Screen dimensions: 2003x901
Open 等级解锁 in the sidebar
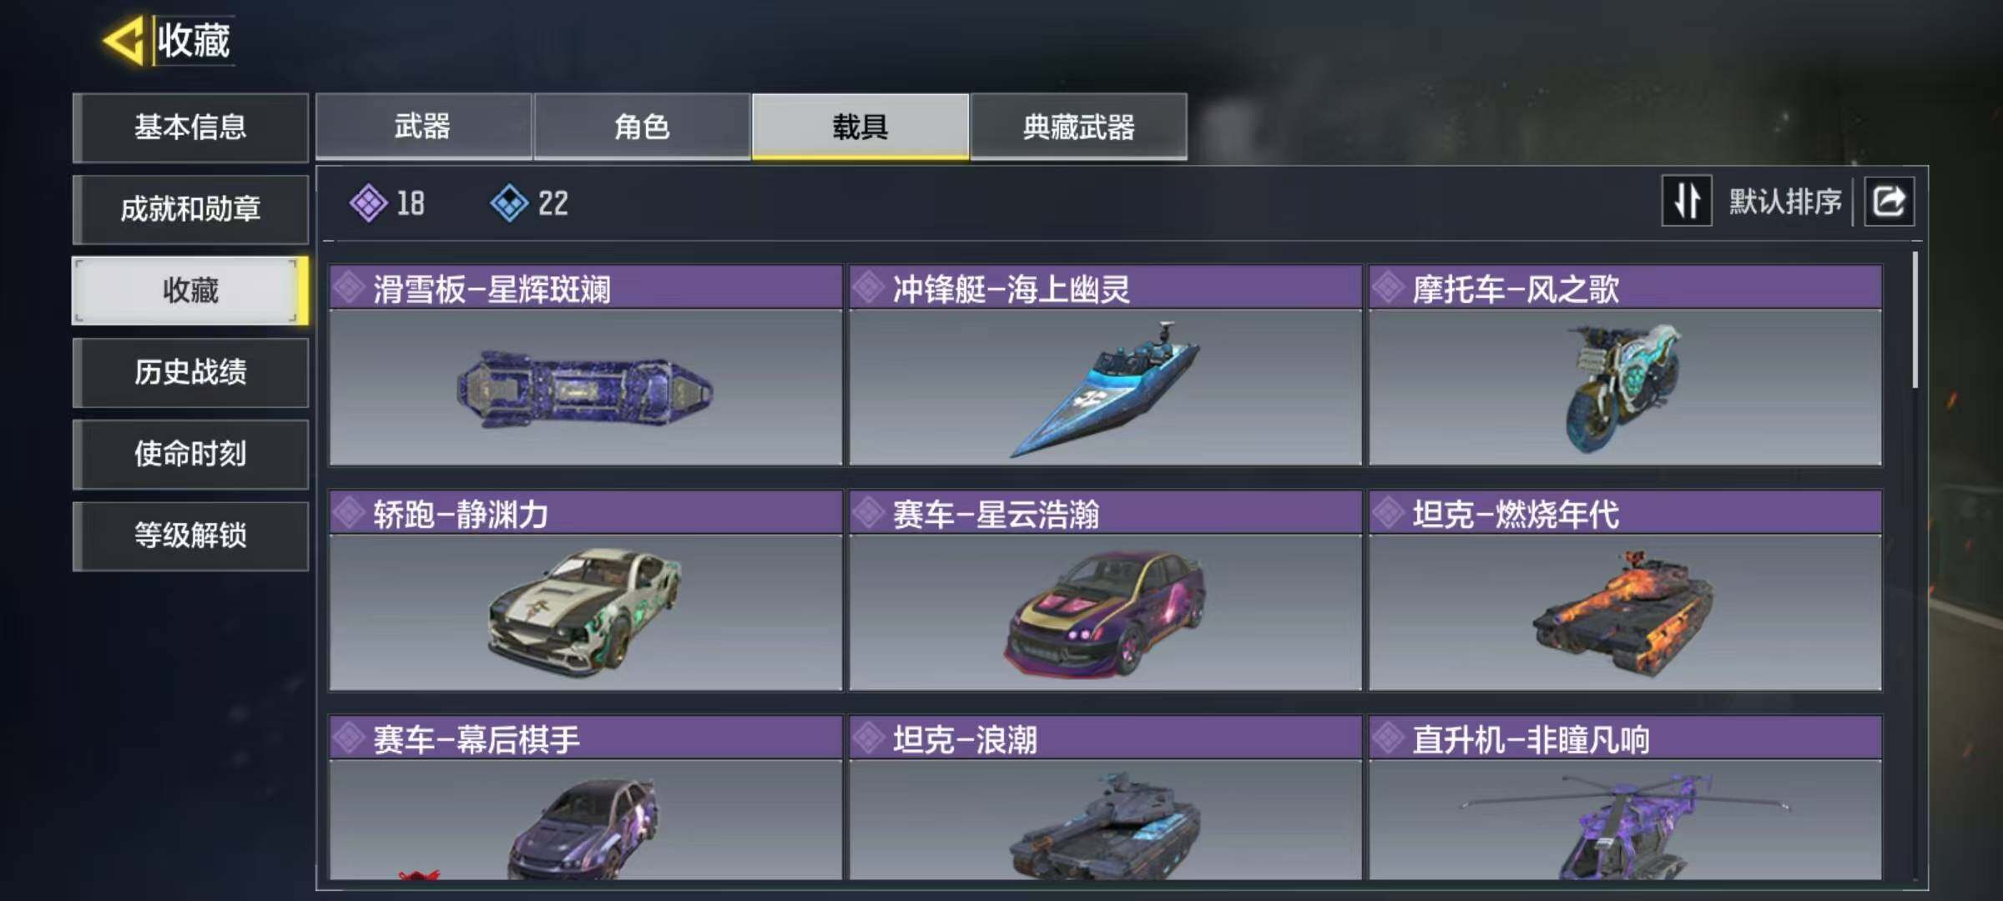click(x=190, y=536)
